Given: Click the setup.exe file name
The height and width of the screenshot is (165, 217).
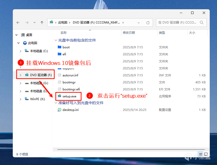Looking at the screenshot, I should point(69,96).
